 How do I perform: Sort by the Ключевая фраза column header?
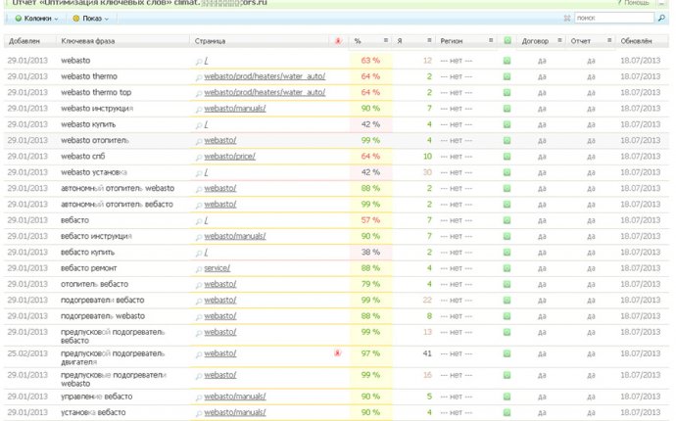[x=88, y=41]
